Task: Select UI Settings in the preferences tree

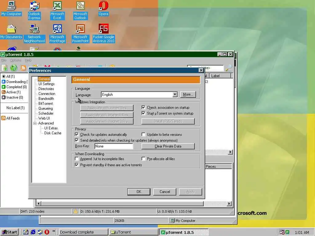Action: click(46, 84)
